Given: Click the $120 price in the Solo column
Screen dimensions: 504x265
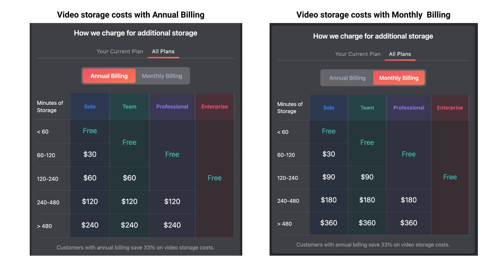Looking at the screenshot, I should tap(90, 201).
